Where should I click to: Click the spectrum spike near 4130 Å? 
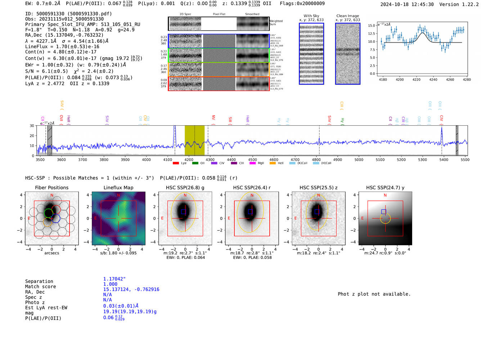(x=175, y=136)
